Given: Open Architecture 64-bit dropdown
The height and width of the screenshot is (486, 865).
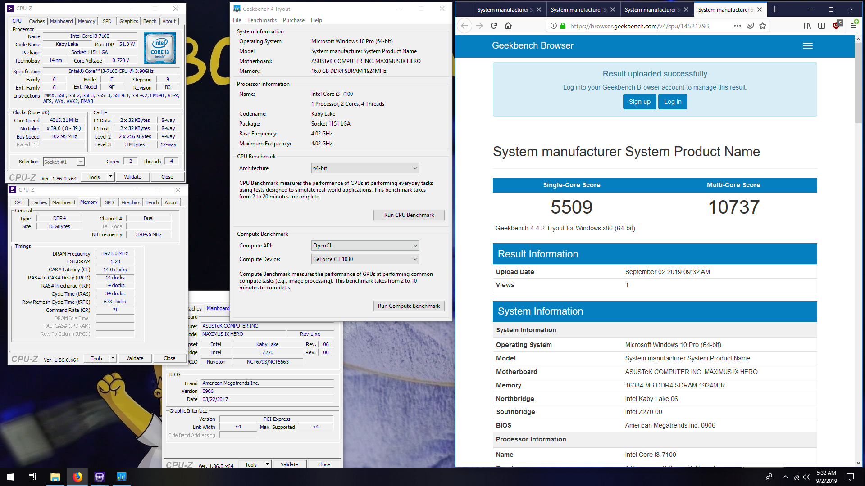Looking at the screenshot, I should tap(365, 168).
